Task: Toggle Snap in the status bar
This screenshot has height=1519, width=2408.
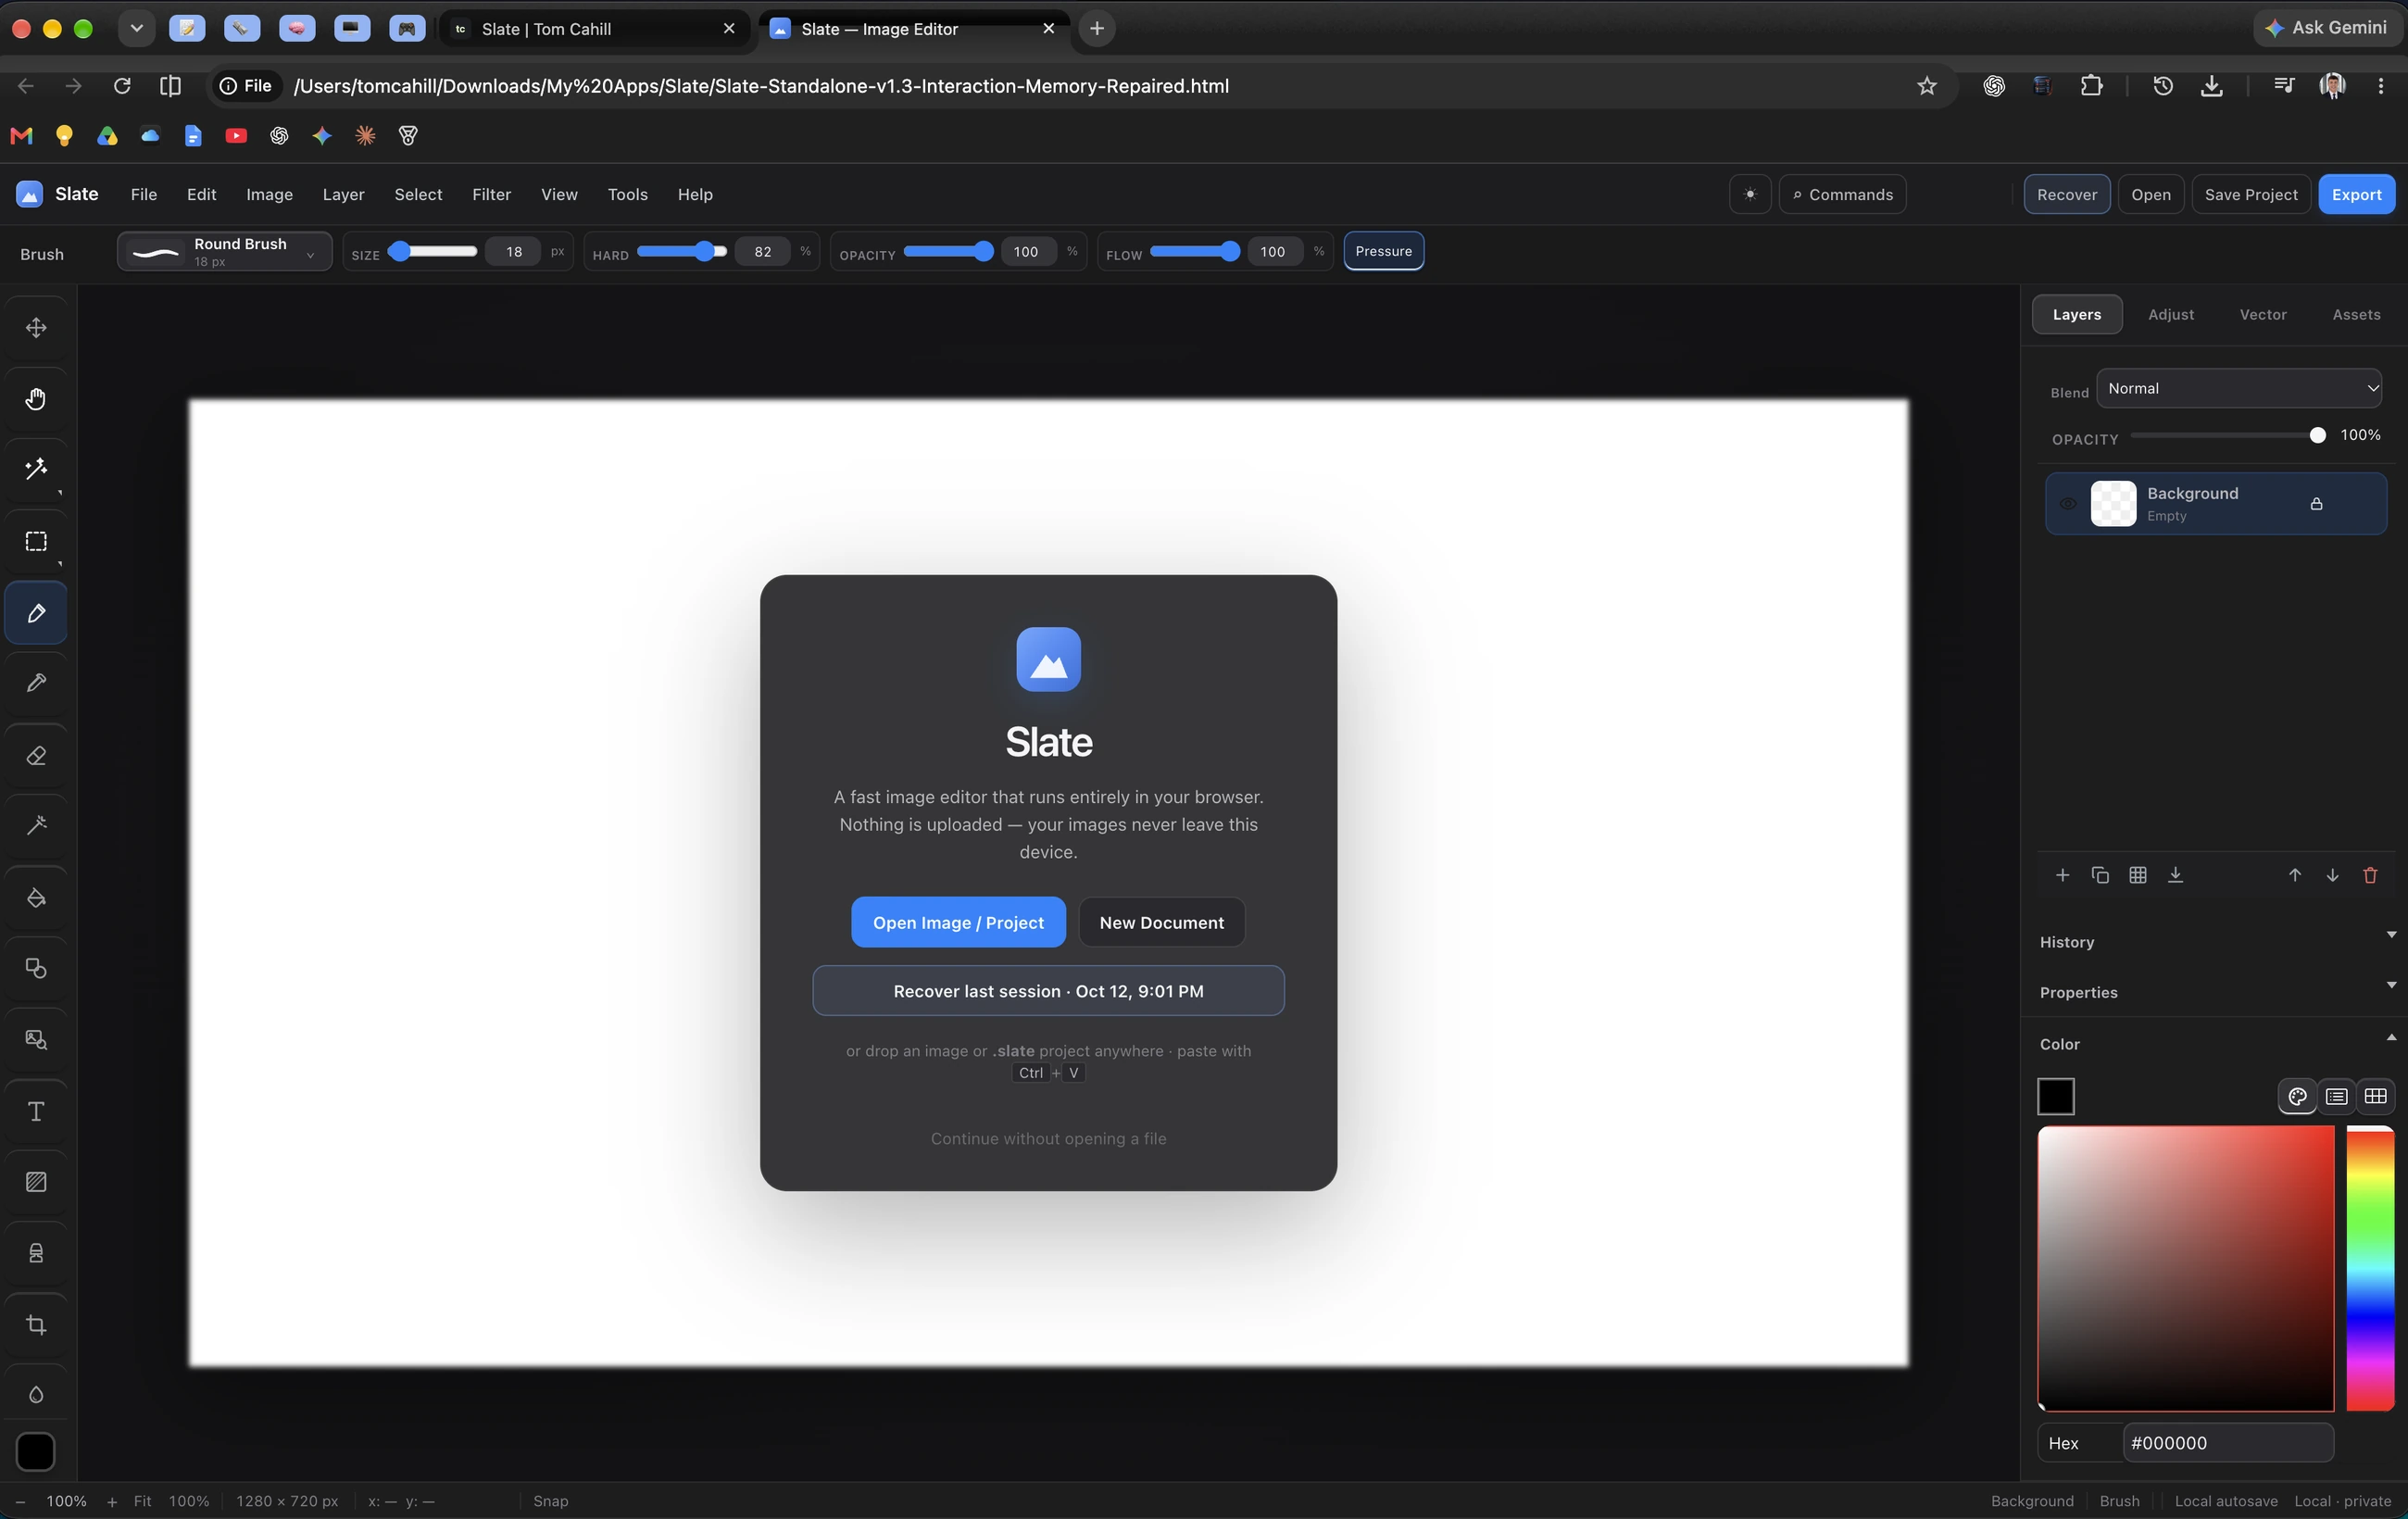Action: point(551,1501)
